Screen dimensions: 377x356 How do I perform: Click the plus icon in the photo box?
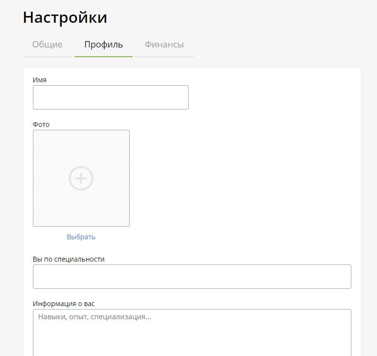pos(81,178)
